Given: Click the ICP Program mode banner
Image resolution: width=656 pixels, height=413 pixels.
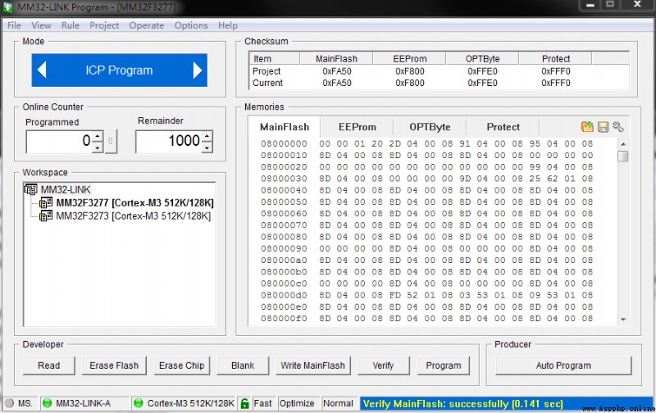Looking at the screenshot, I should pos(119,70).
